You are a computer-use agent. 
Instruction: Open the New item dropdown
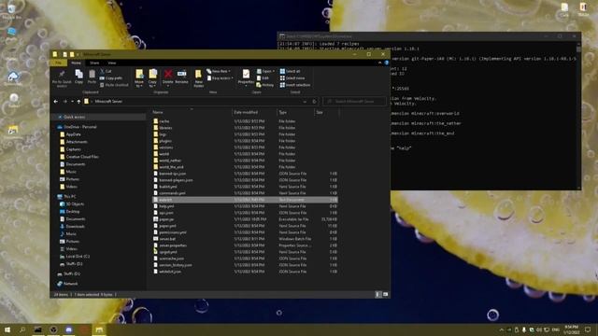(x=219, y=71)
